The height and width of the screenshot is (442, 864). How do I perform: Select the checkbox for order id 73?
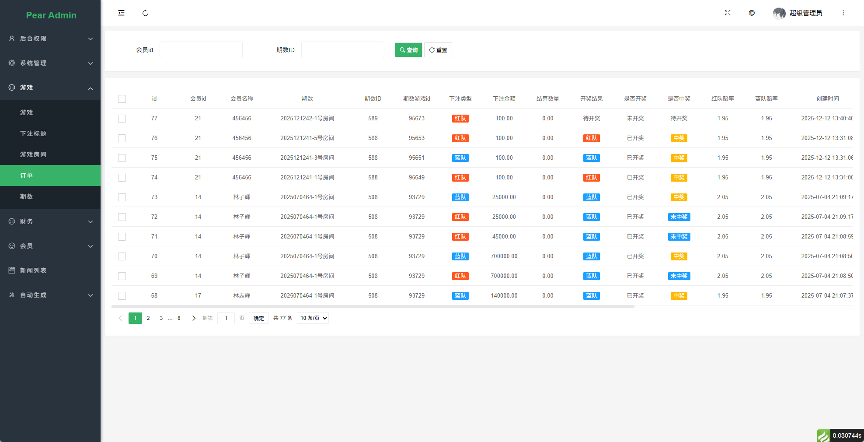coord(122,197)
